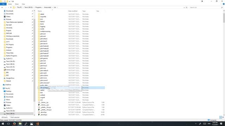Refresh the Lib folder view
The width and height of the screenshot is (225, 126).
(x=187, y=7)
